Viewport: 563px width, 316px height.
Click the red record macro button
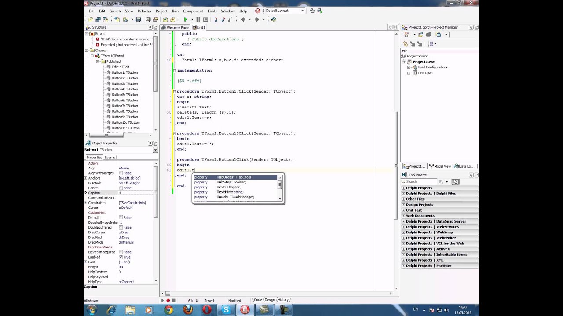coord(168,301)
